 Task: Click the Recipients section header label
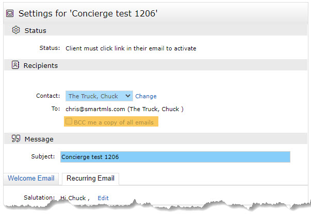coord(41,65)
